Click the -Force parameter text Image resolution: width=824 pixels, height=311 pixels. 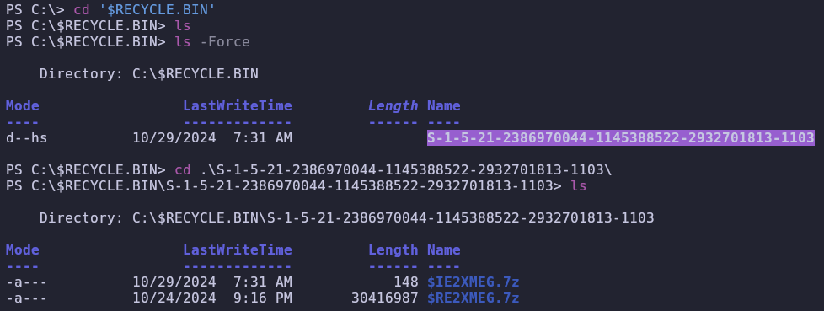point(225,41)
